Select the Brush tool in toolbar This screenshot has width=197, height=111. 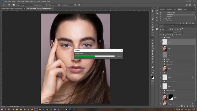click(153, 38)
